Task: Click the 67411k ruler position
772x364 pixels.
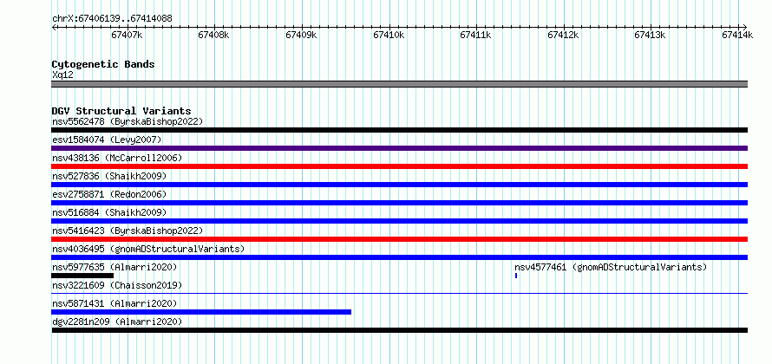Action: (475, 35)
